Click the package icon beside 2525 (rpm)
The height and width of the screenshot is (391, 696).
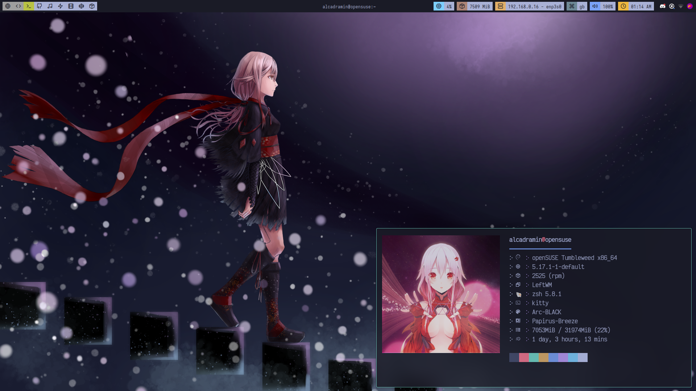click(x=518, y=276)
